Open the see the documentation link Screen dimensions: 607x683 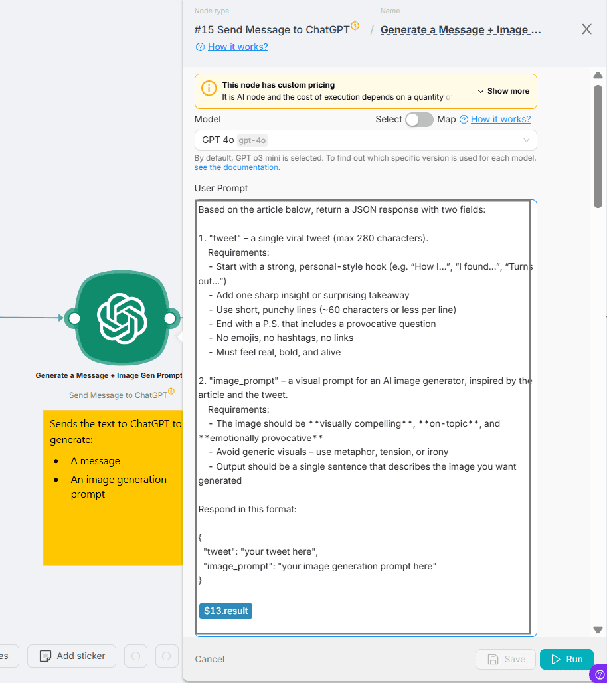[x=236, y=168]
